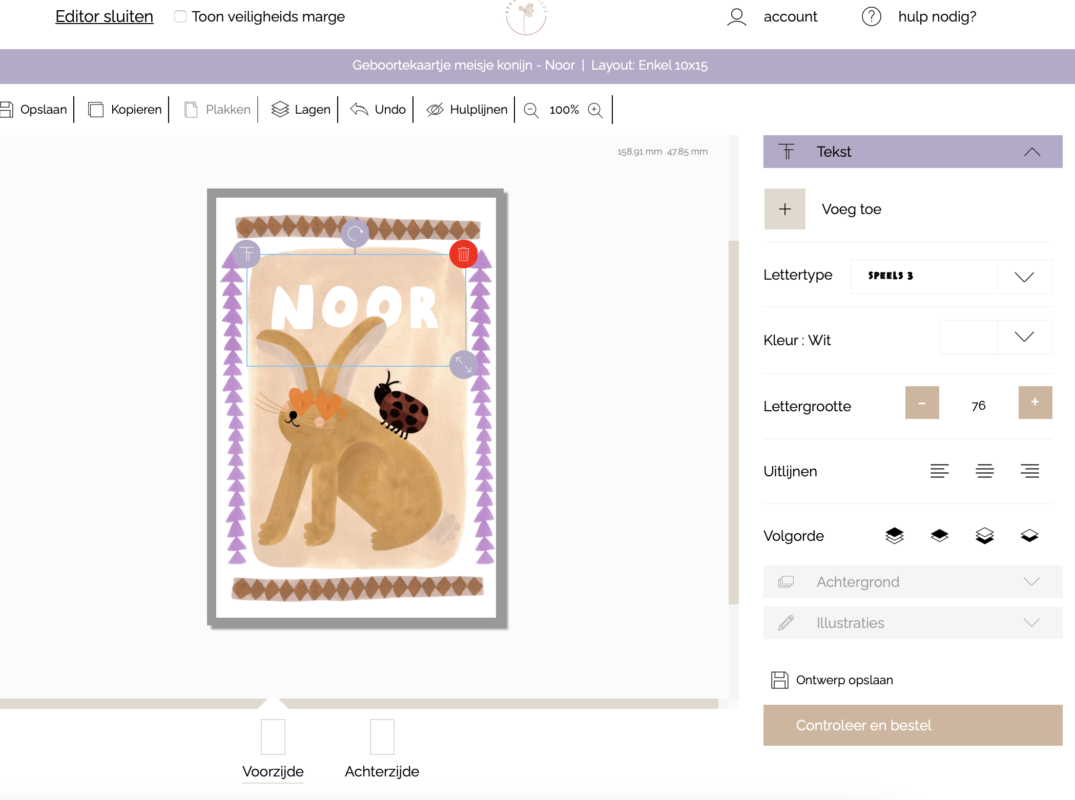Select the Voorzijde side tab
This screenshot has height=800, width=1075.
point(273,748)
